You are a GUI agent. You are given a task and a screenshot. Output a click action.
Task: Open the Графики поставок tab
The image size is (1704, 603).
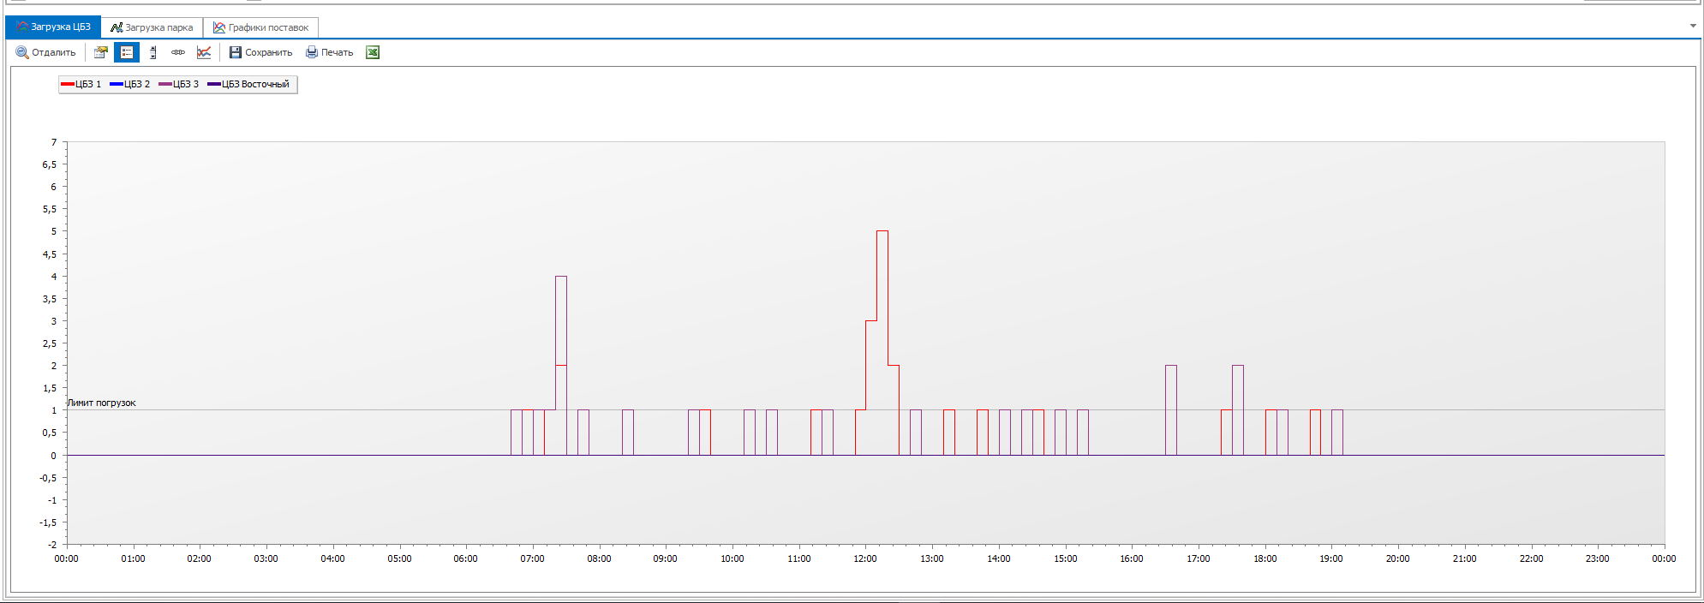[x=260, y=27]
